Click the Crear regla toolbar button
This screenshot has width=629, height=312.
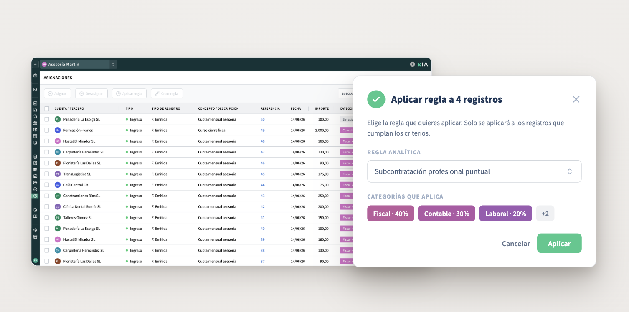(167, 93)
